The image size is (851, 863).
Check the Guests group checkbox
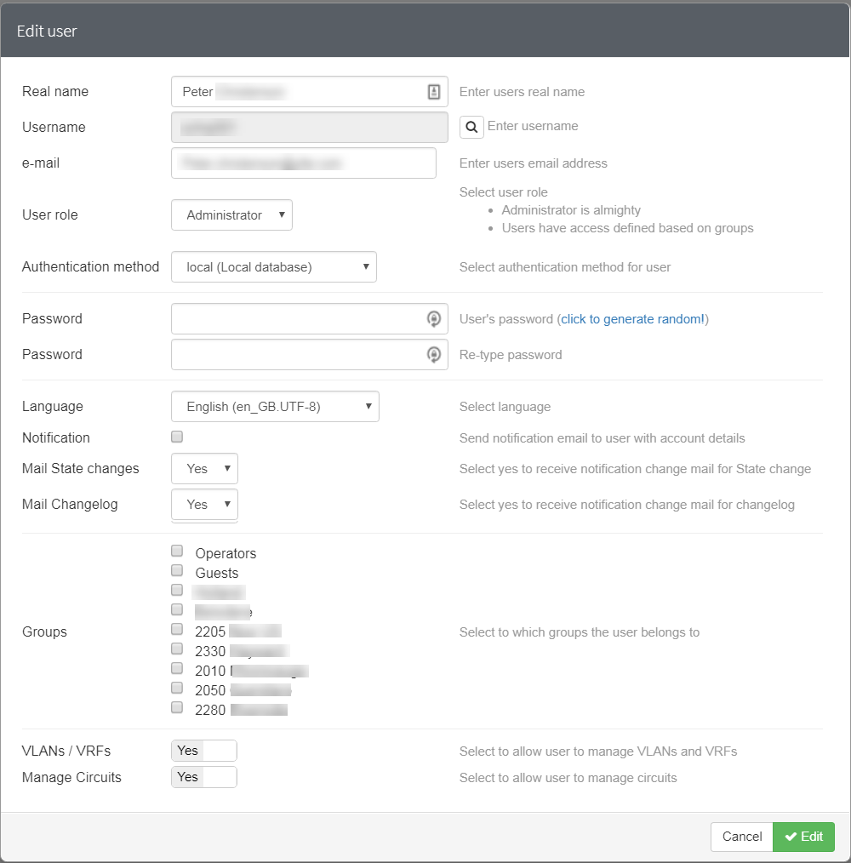(x=176, y=569)
